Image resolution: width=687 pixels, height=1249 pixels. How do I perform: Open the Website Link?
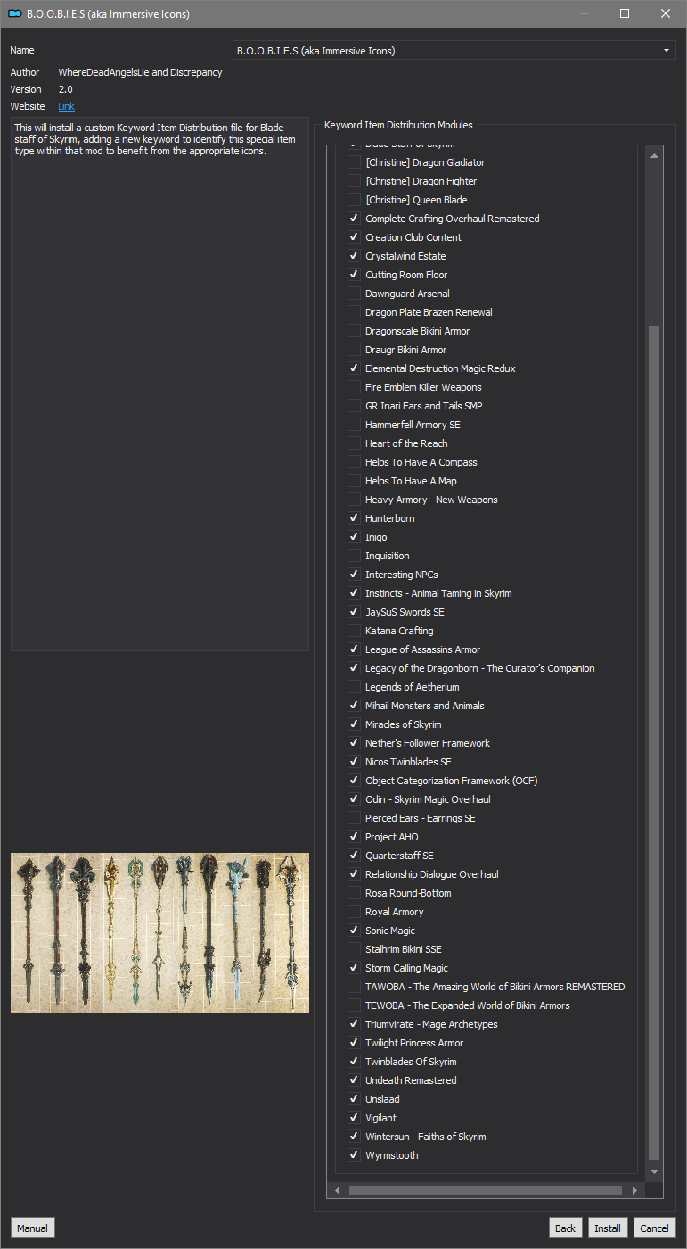(x=66, y=106)
